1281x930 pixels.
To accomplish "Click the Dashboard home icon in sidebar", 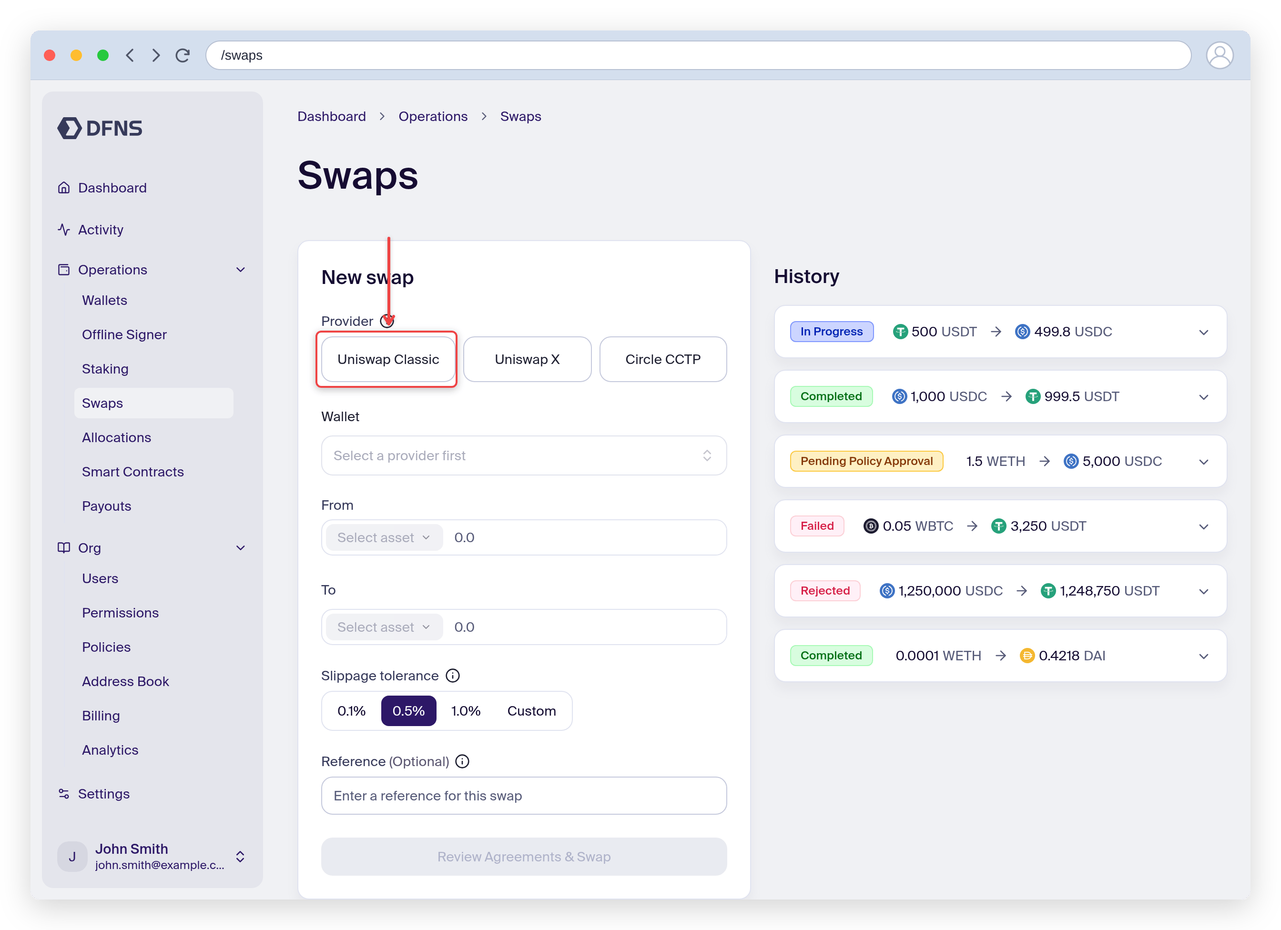I will 64,187.
